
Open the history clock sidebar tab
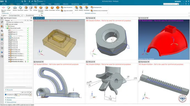2,43
